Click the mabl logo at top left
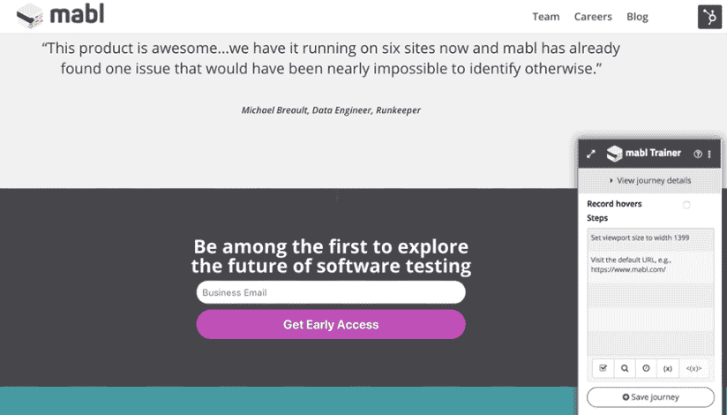 point(60,16)
